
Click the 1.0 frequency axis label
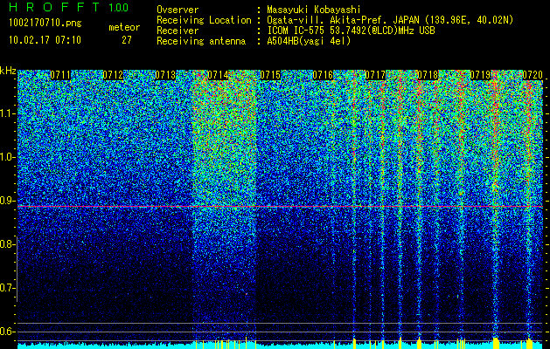tap(8, 157)
